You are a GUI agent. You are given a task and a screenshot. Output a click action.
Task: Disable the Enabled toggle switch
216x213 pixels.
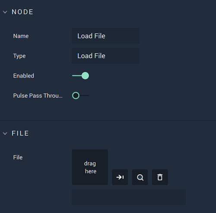pos(80,76)
